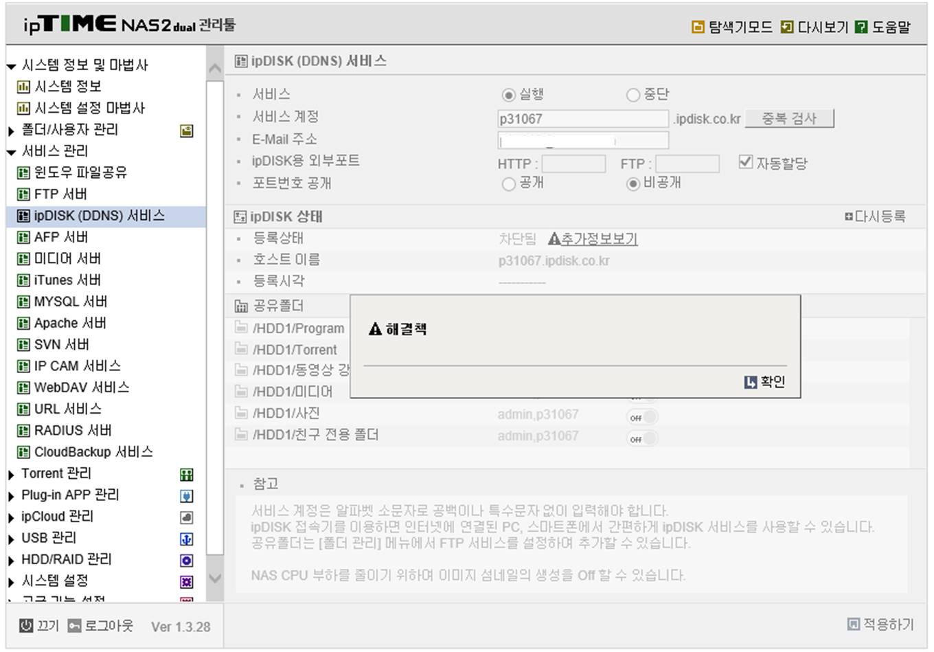The width and height of the screenshot is (934, 652).
Task: Open the ipDISK (DDNS) 서비스 menu item
Action: click(106, 216)
